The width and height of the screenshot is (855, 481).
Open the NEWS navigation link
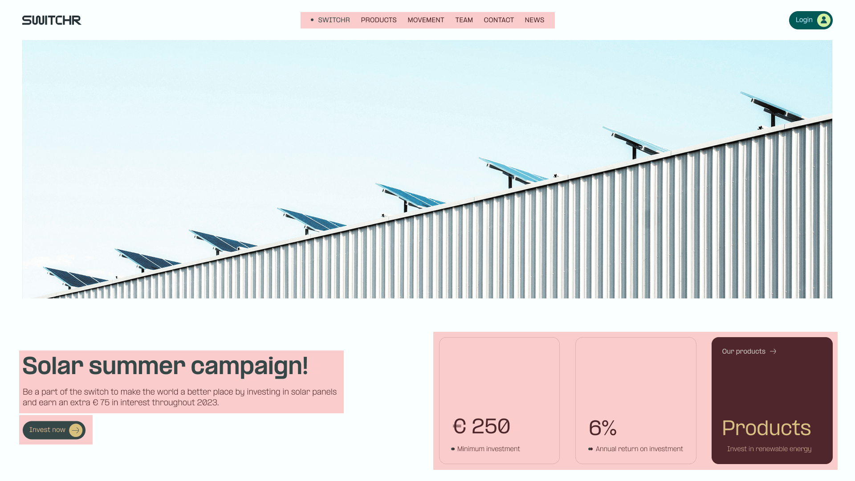[x=534, y=20]
